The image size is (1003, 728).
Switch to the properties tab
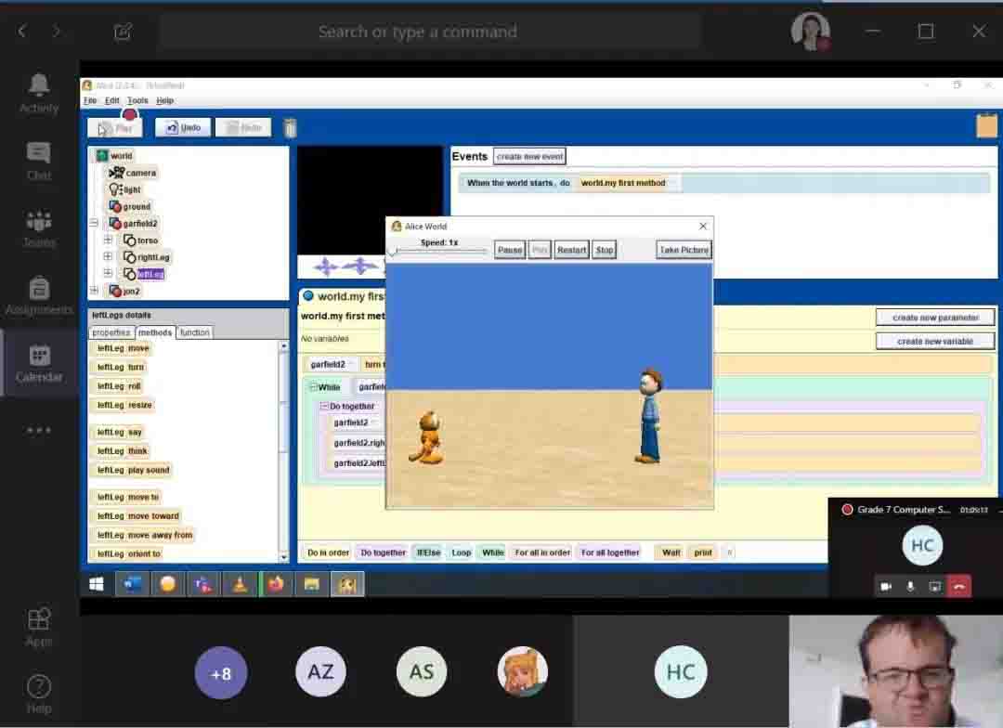pyautogui.click(x=111, y=332)
